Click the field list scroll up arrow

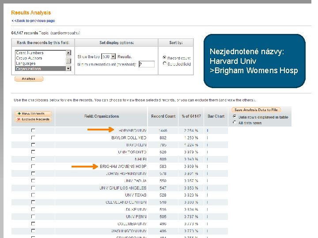68,52
